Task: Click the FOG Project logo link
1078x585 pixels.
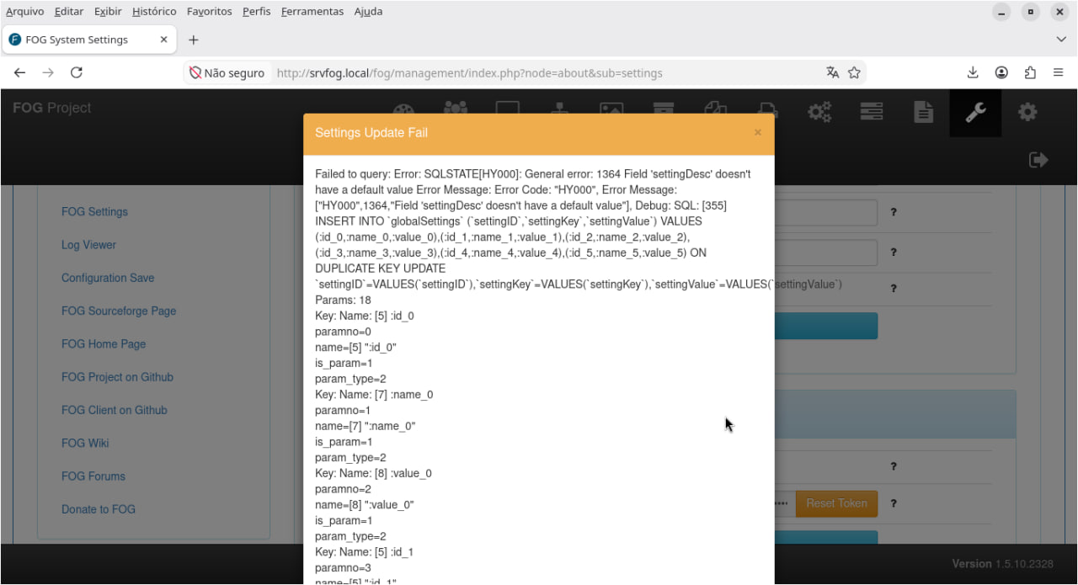Action: click(x=52, y=108)
